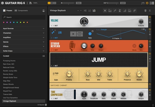
Task: Open info icon next to 54 Results
Action: click(46, 105)
